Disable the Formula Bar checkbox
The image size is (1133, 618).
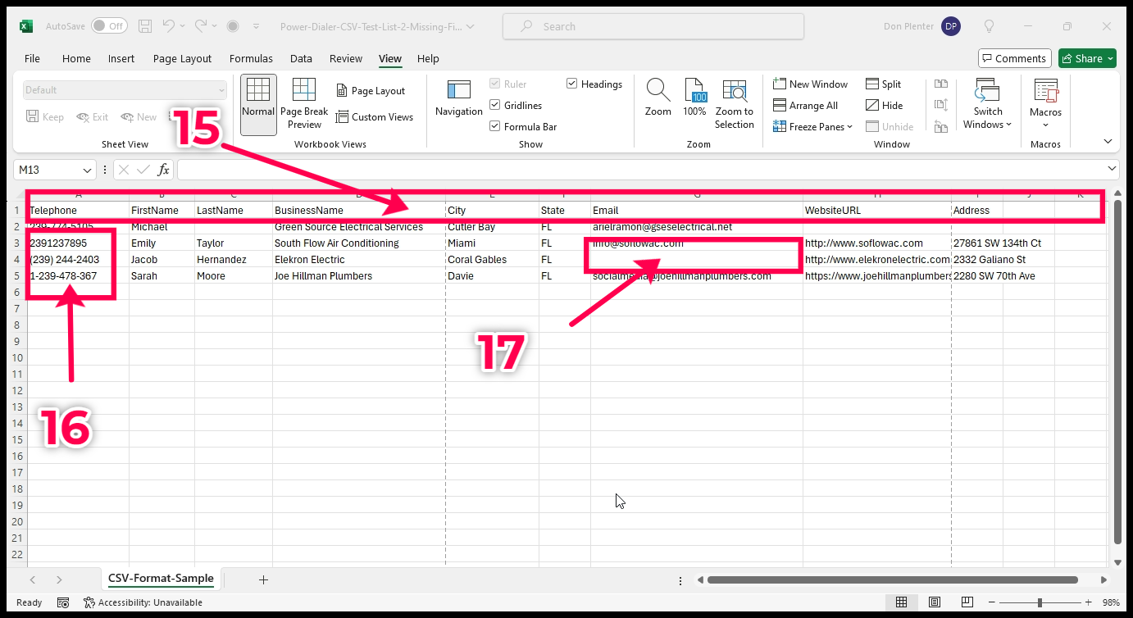coord(495,127)
